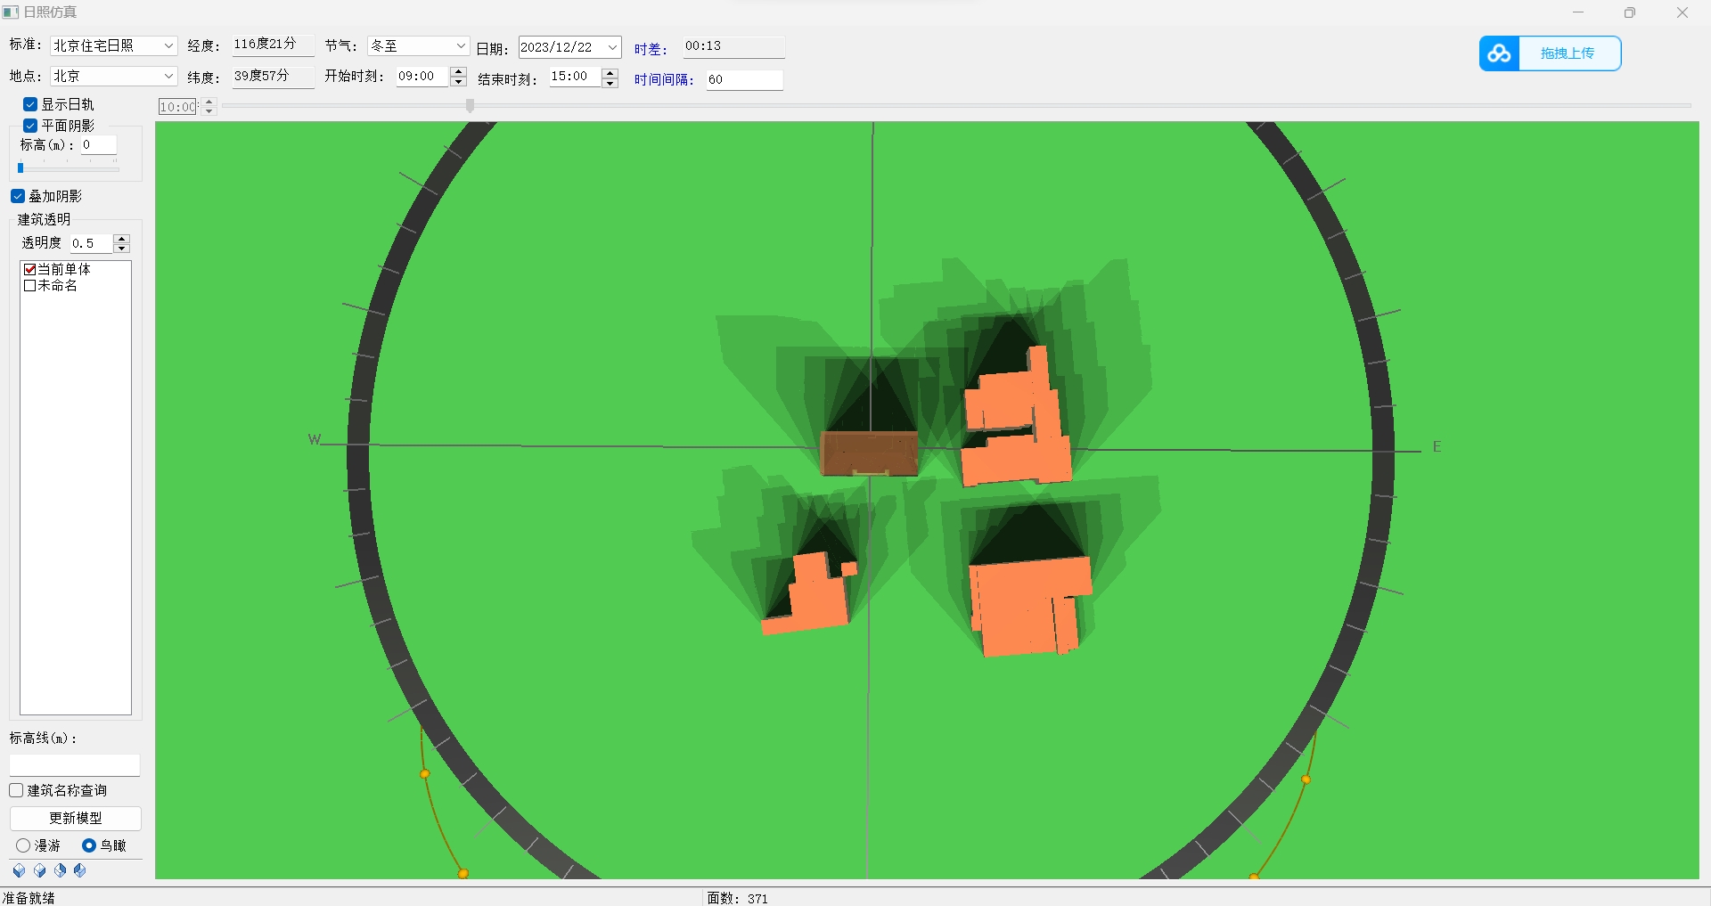Click the 结束时刻 time field 15:00
Screen dimensions: 1711x906
(x=574, y=78)
